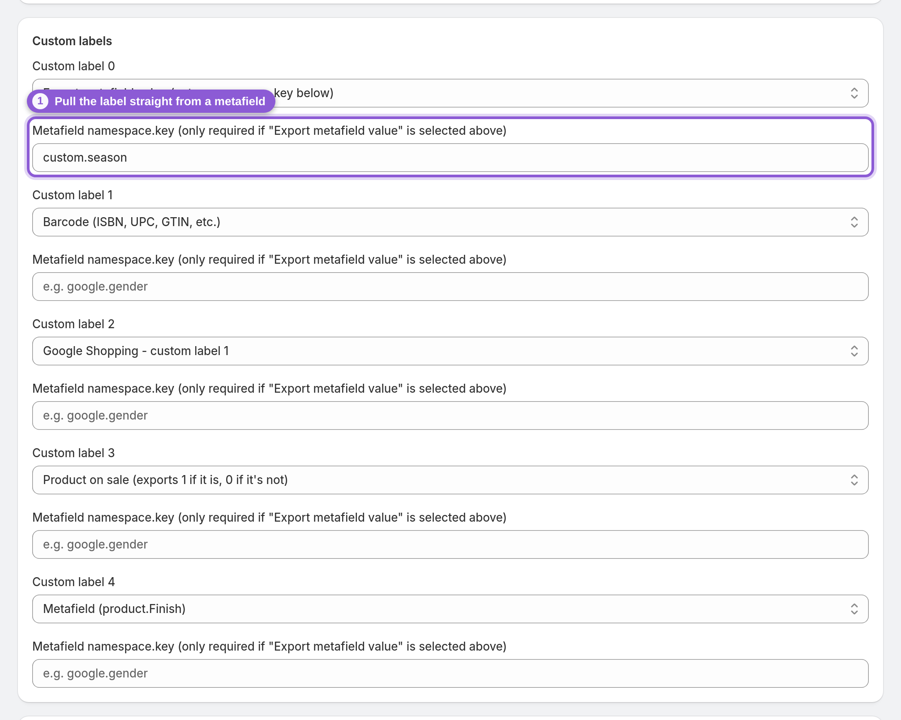The image size is (901, 720).
Task: Click the Custom label 4 dropdown arrows icon
Action: 854,609
